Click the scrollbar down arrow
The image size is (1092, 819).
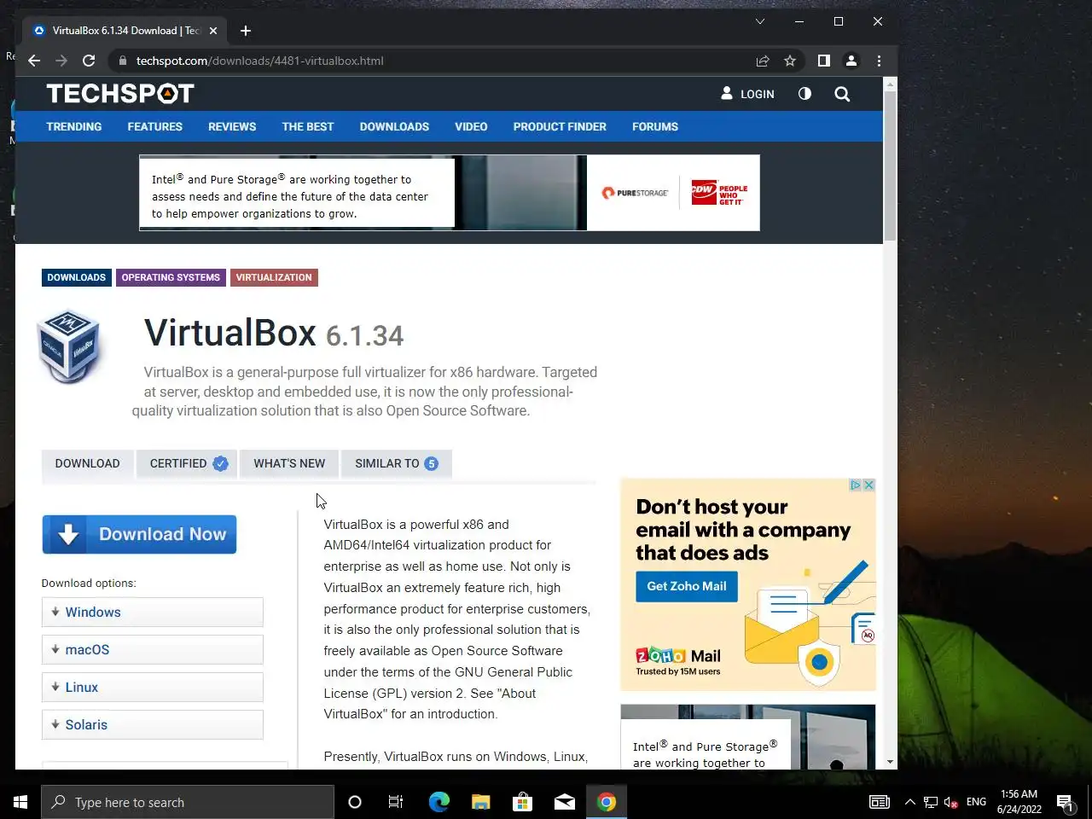tap(890, 762)
